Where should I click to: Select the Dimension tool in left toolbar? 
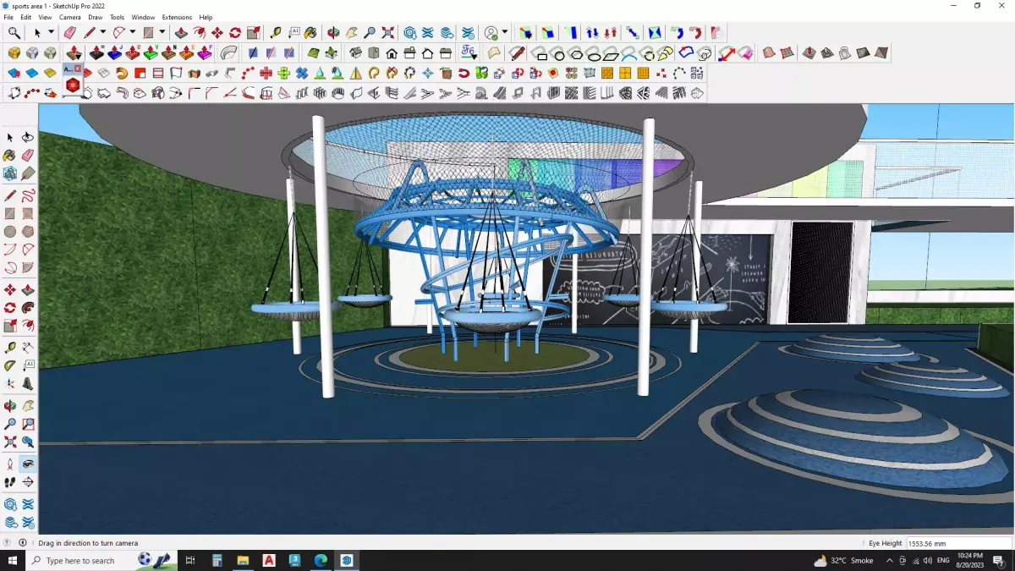coord(28,348)
